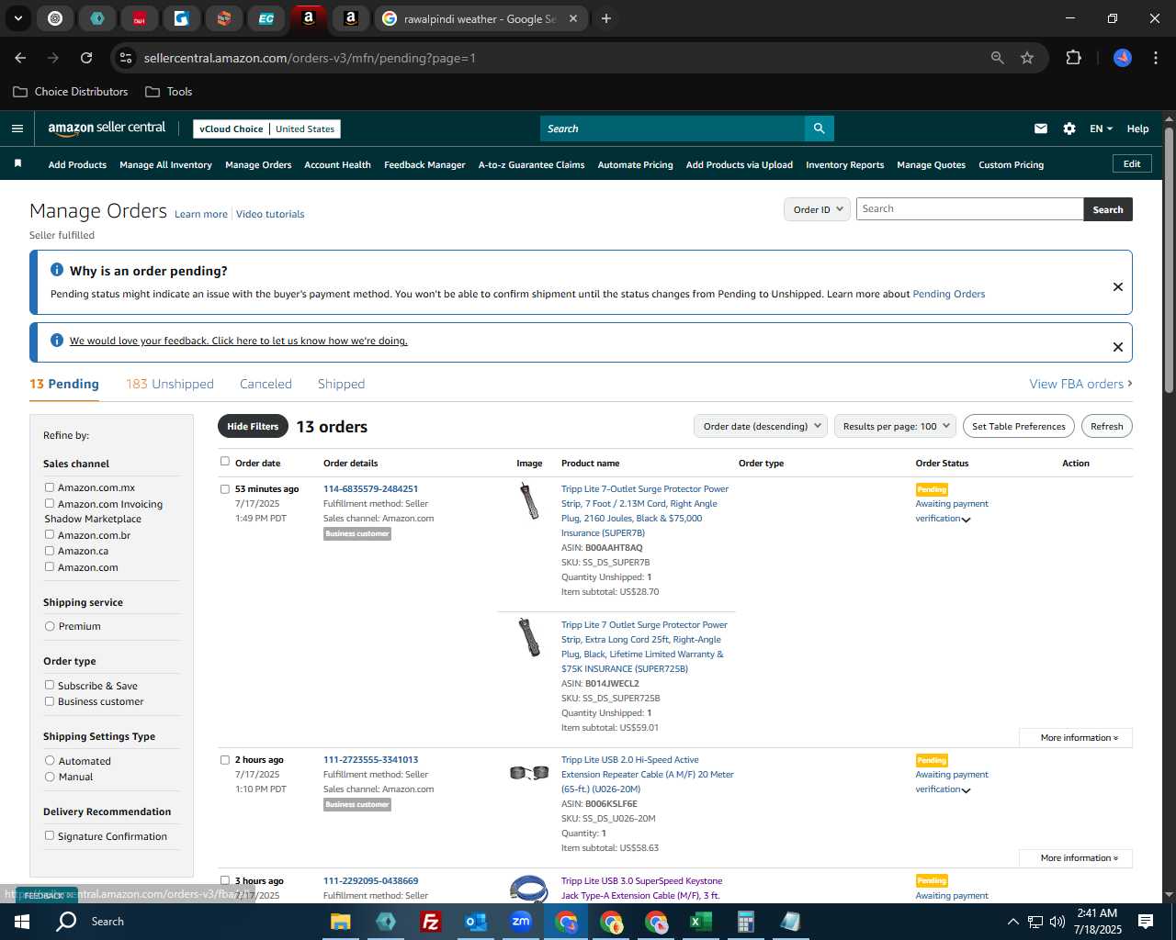Click browser back arrow
Viewport: 1176px width, 940px height.
[x=20, y=58]
